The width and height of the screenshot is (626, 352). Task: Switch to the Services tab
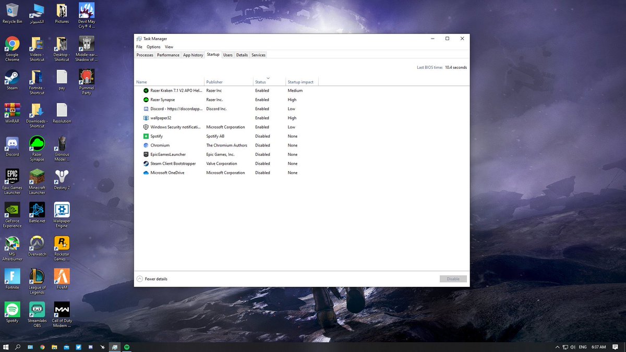258,55
